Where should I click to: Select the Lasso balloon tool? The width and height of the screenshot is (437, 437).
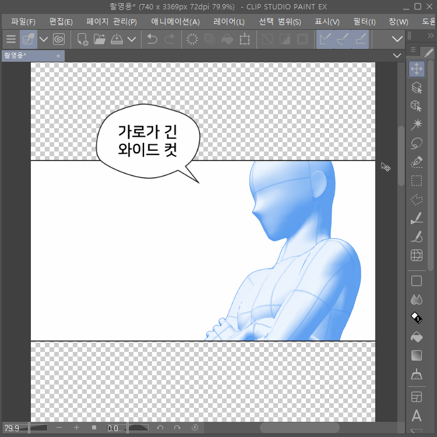click(x=417, y=143)
